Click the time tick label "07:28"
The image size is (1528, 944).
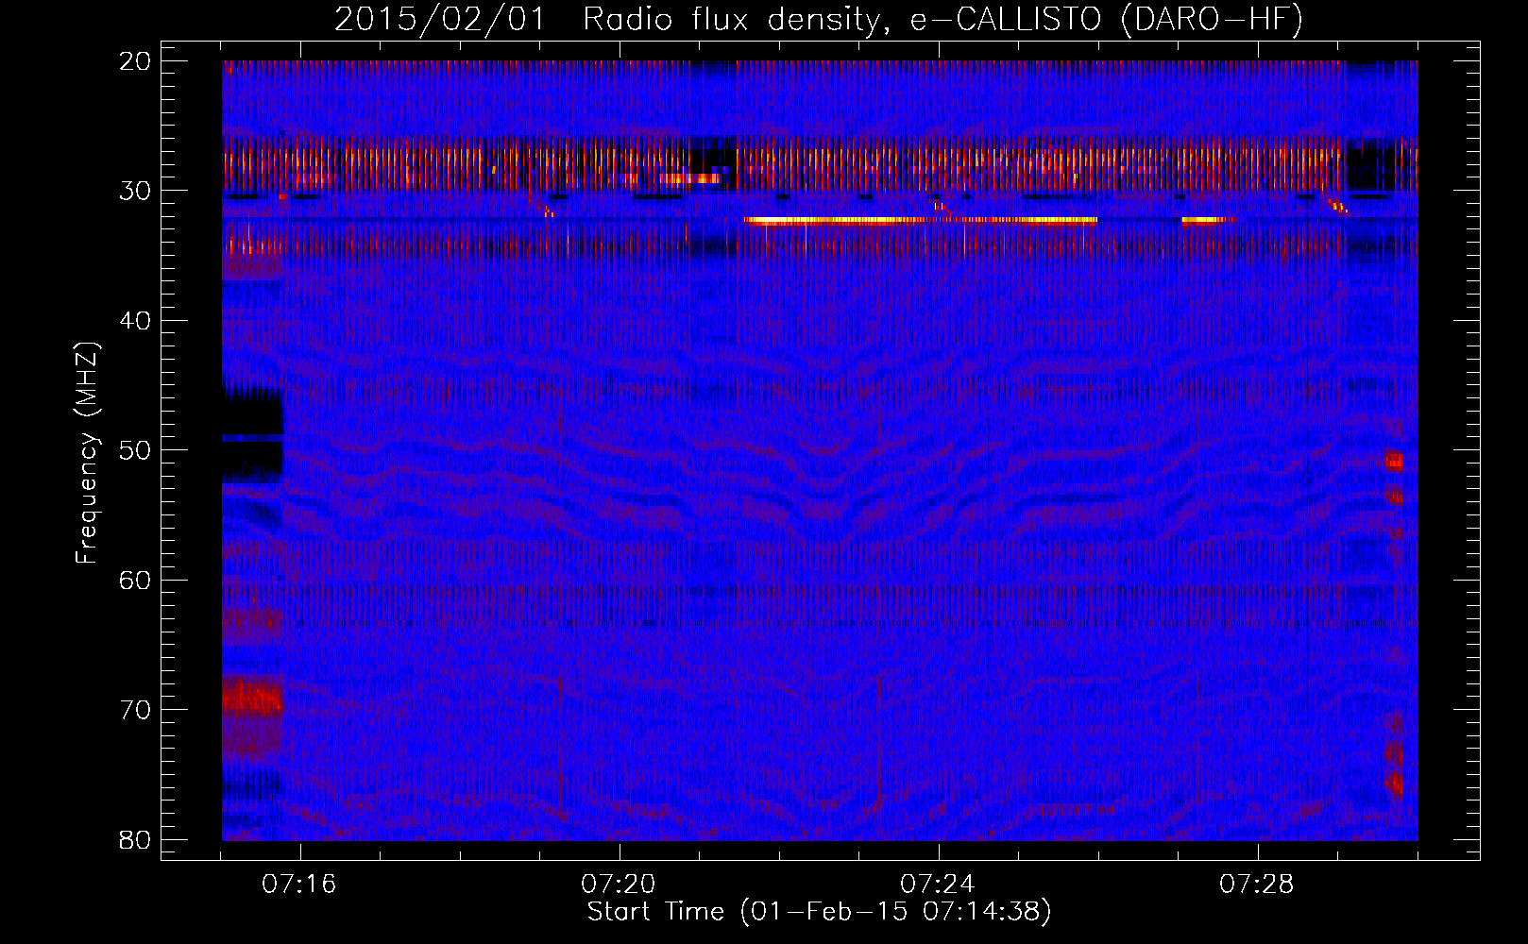[1257, 885]
